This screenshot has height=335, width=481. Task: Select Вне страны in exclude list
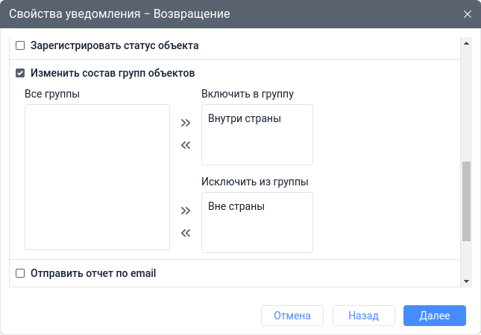coord(236,206)
